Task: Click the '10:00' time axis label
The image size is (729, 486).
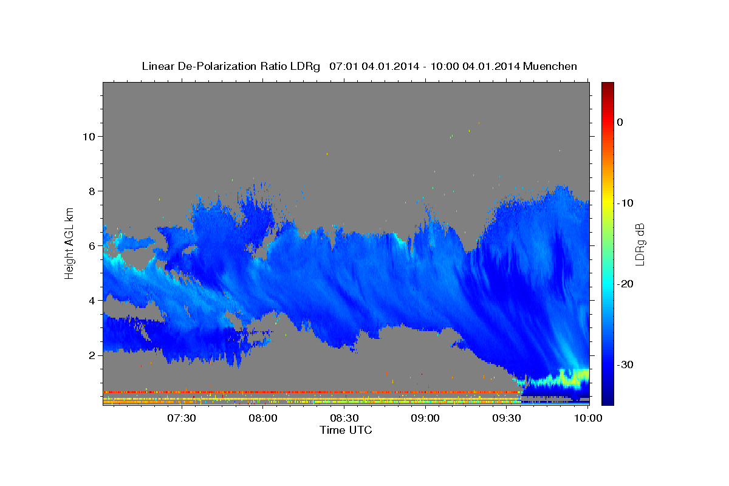Action: [x=587, y=418]
